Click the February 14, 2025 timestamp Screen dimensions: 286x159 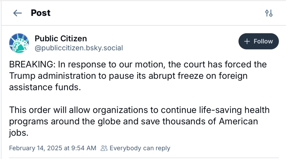pyautogui.click(x=53, y=148)
